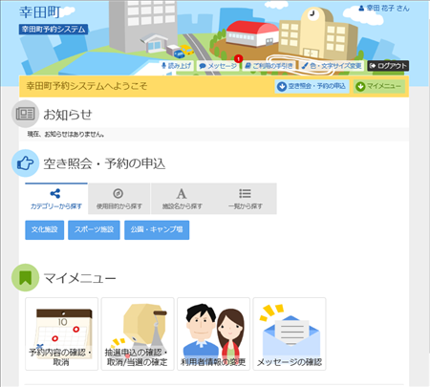Screen dimensions: 430x387
Task: Open ご利用の手引き user guide
Action: (269, 66)
